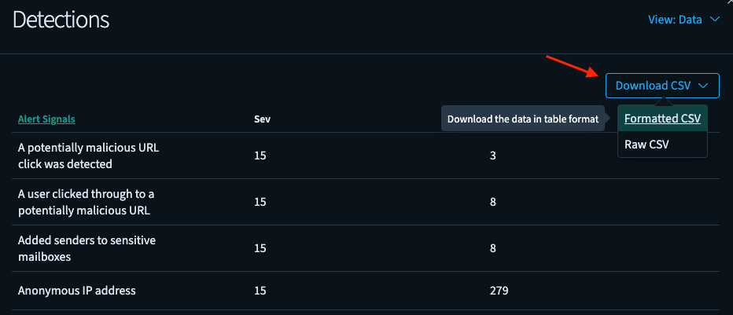Click 'Added senders to sensitive mailboxes' alert

87,248
